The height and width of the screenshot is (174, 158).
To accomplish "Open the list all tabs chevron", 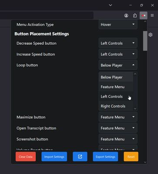I will point(111,5).
